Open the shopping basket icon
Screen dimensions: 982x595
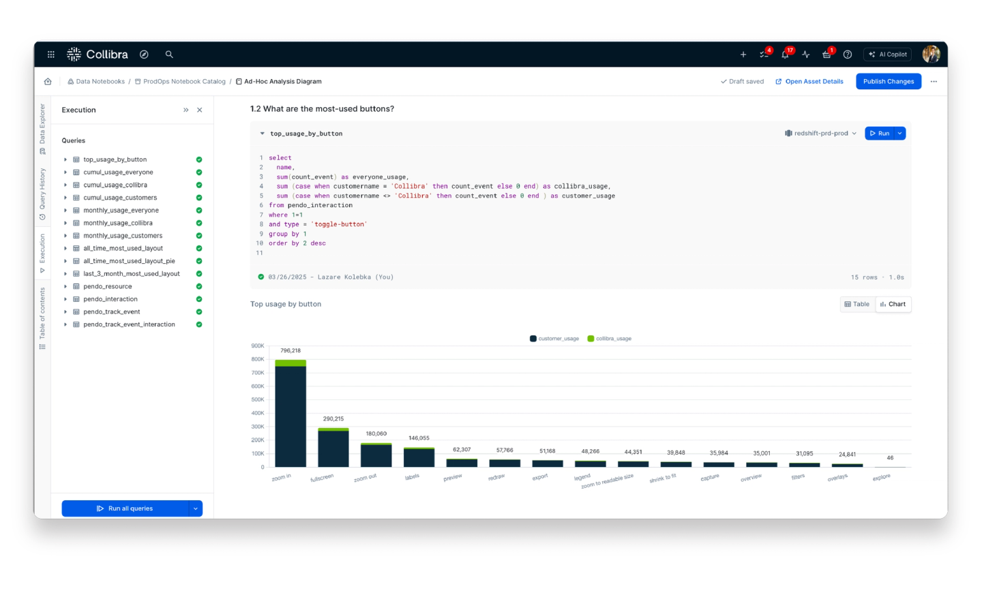pyautogui.click(x=827, y=55)
